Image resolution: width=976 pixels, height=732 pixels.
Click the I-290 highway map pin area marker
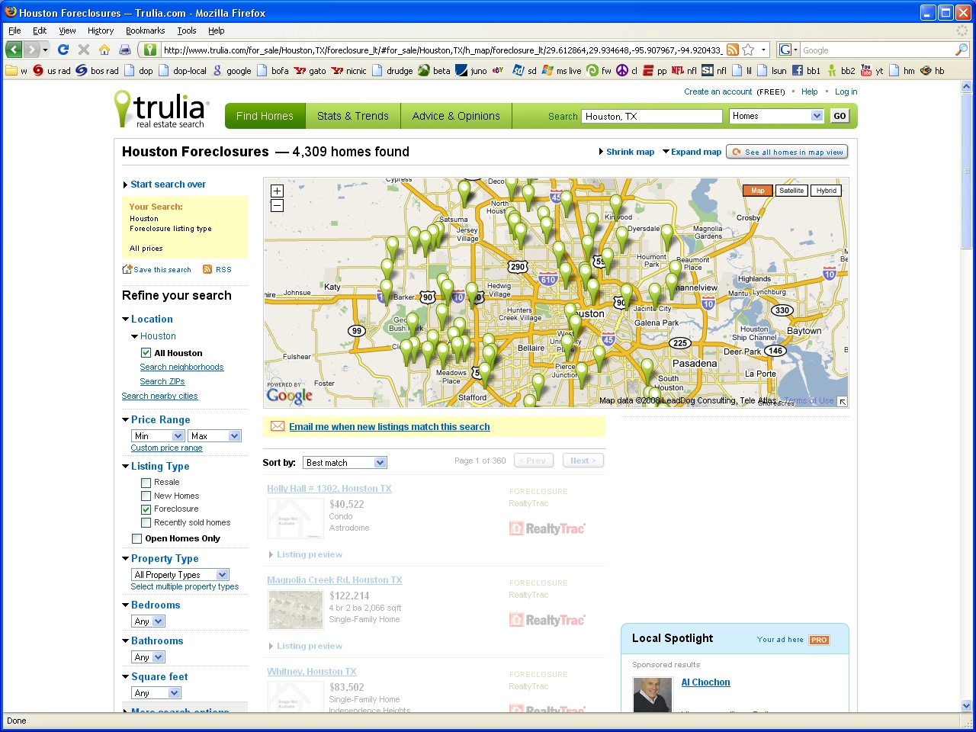click(x=518, y=266)
